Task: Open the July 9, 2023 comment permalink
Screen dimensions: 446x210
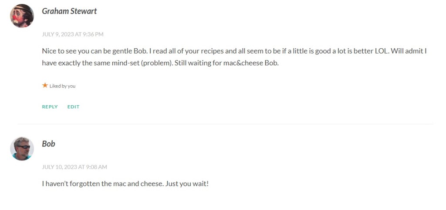Action: [72, 34]
